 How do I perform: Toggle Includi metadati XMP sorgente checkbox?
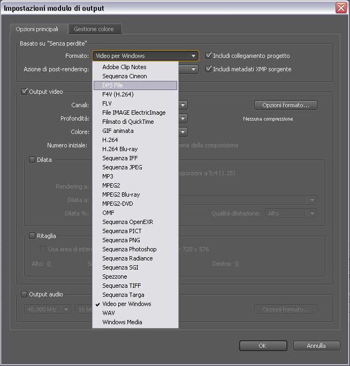point(208,69)
